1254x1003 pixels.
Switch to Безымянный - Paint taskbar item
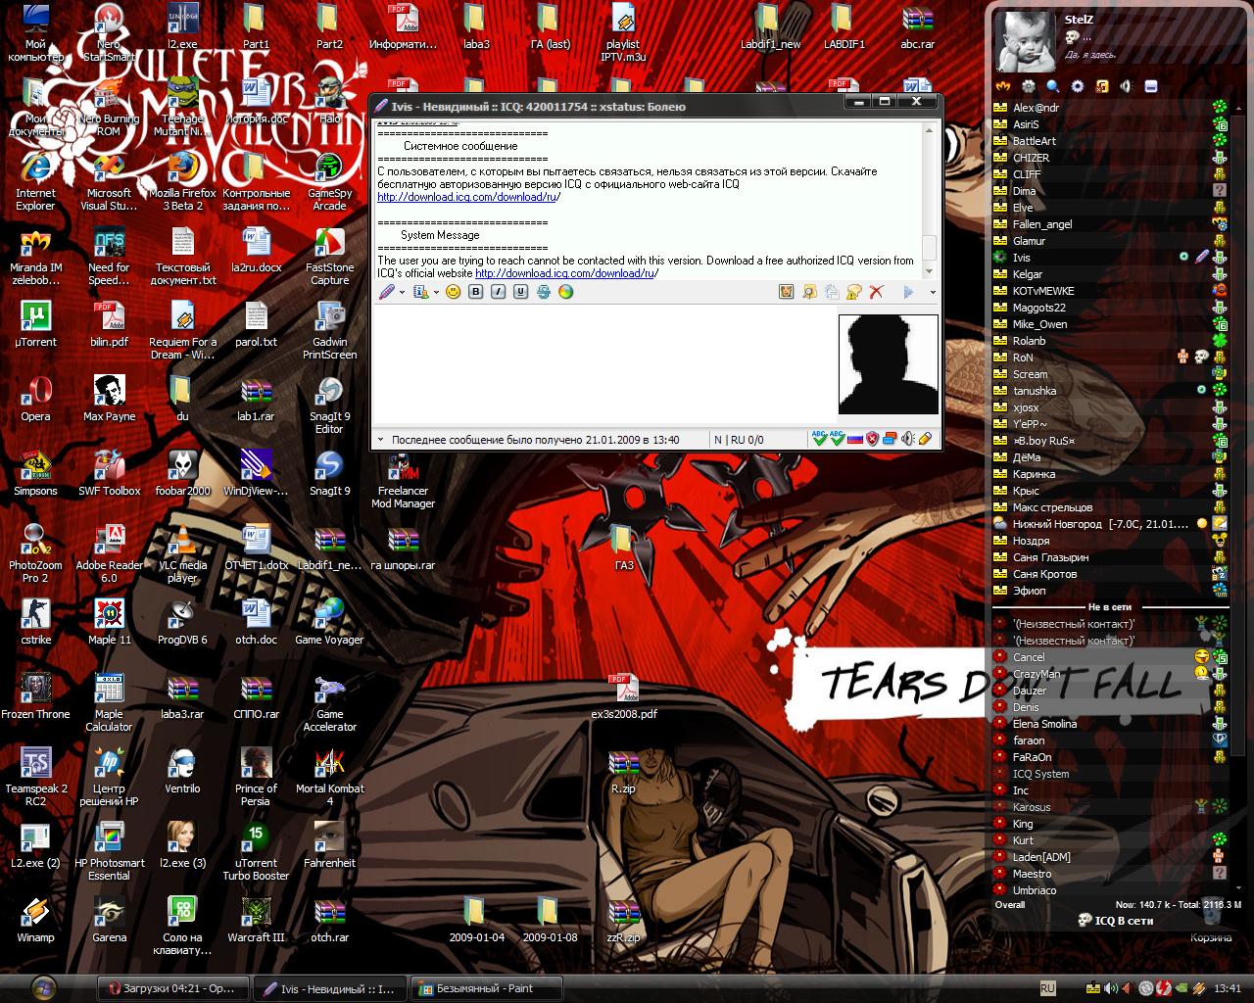pos(487,988)
